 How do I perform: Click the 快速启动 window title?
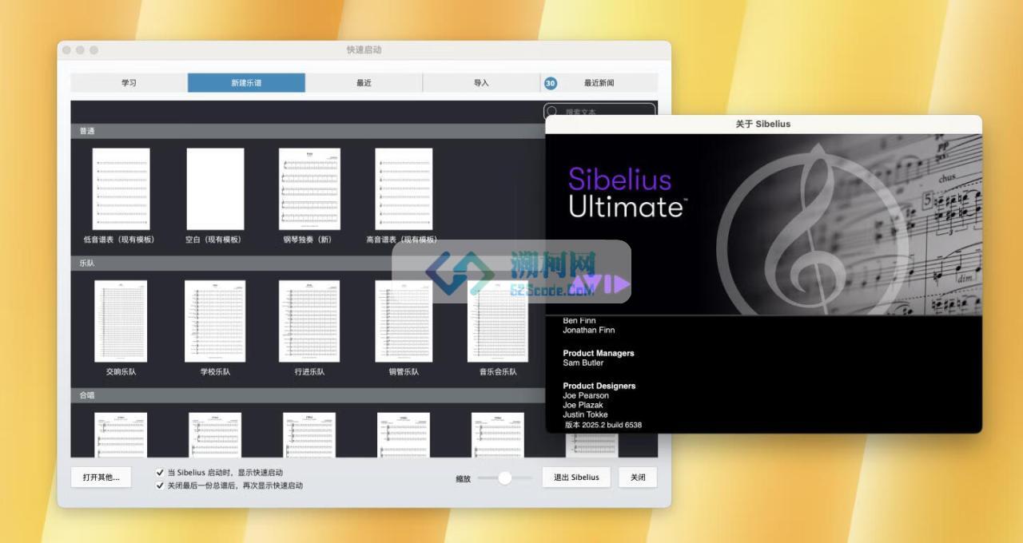(x=364, y=50)
